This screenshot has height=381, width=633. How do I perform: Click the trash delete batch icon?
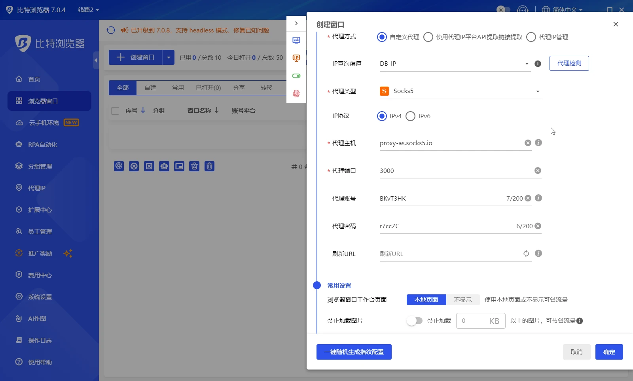coord(210,166)
